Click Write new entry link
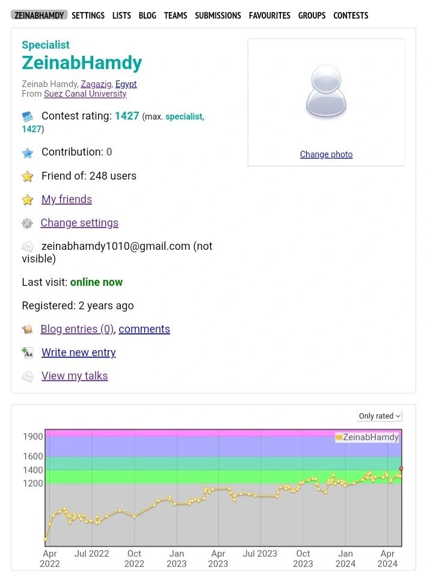This screenshot has width=433, height=573. click(79, 353)
